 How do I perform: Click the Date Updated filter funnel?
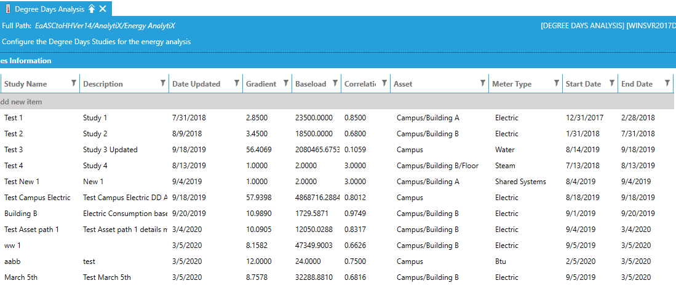[x=236, y=83]
